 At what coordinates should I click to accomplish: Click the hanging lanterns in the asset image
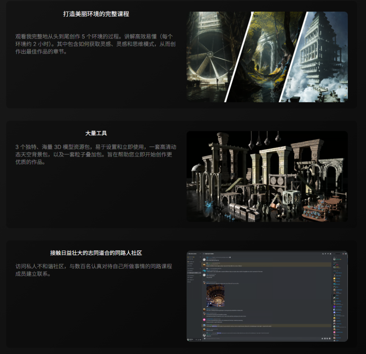264,139
